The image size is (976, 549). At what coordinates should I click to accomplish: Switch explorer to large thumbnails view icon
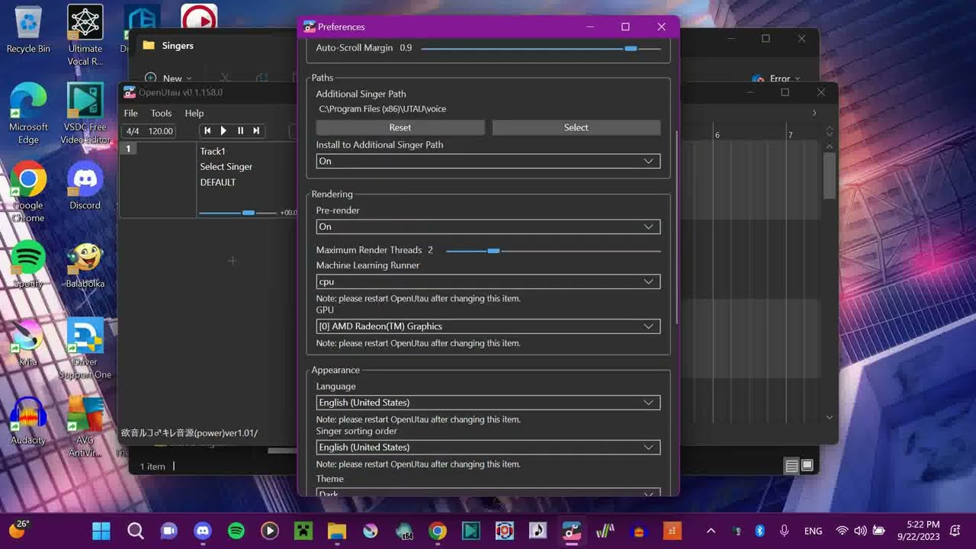click(807, 465)
